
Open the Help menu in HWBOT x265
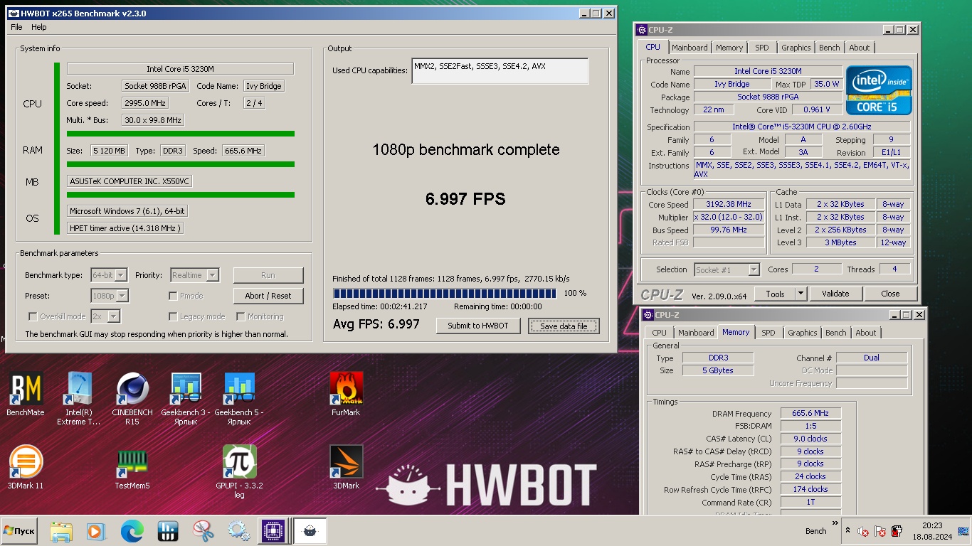[39, 27]
